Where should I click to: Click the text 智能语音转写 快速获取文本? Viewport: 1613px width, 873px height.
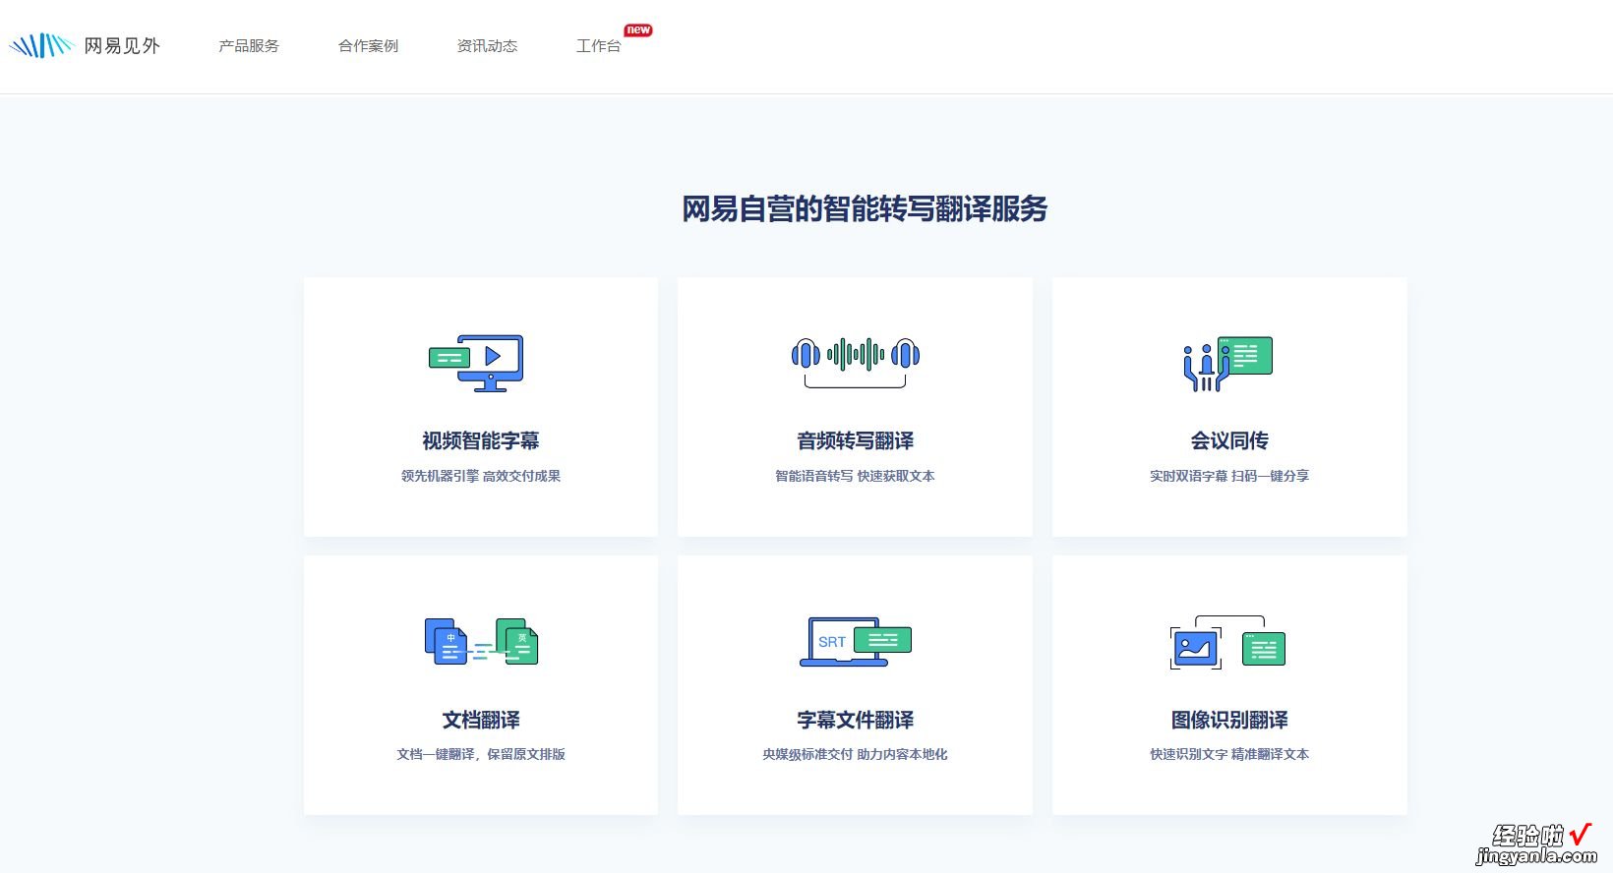coord(856,476)
